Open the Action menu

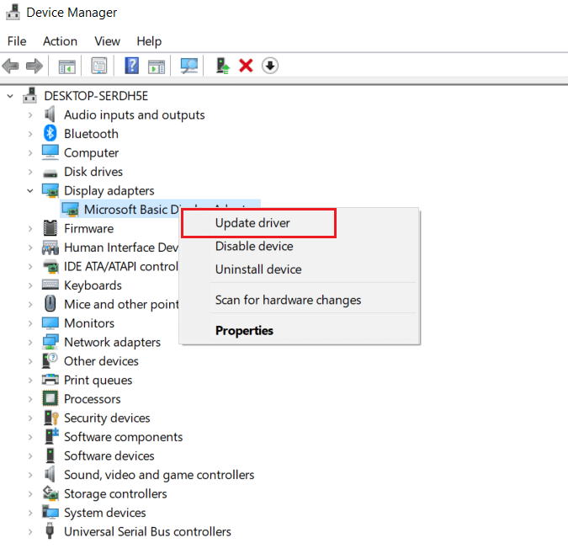tap(60, 41)
